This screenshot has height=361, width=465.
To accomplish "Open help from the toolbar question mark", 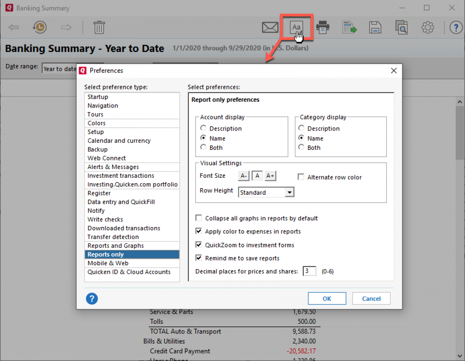I will 456,28.
